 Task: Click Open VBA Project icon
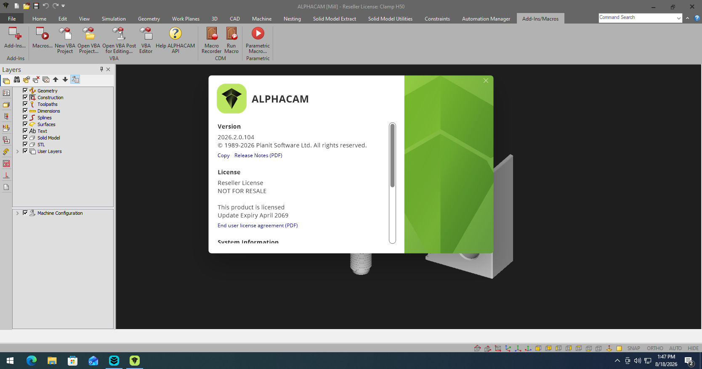click(89, 40)
